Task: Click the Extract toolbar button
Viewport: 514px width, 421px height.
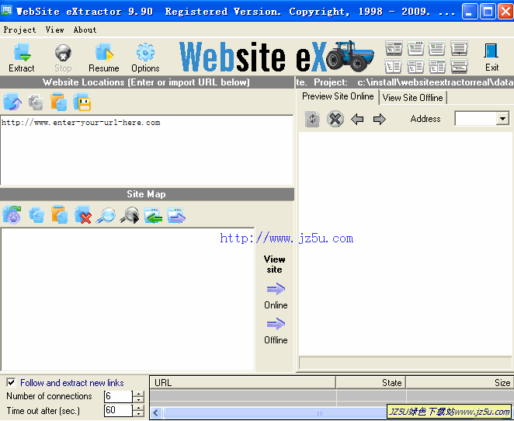Action: click(x=22, y=57)
